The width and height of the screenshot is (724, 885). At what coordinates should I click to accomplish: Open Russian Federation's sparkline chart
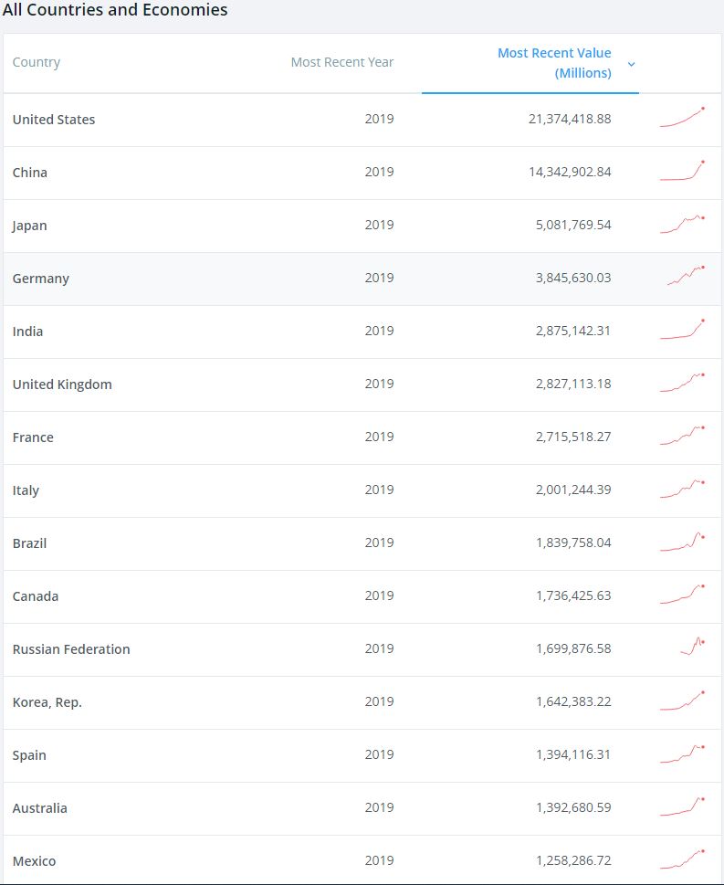(693, 646)
